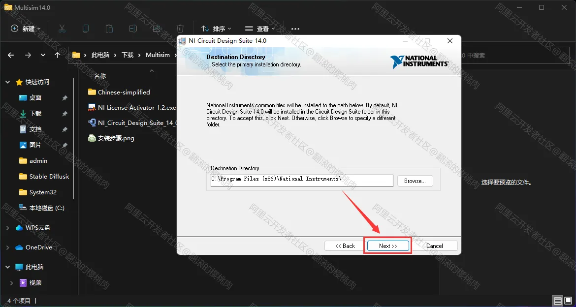Click the National Instruments logo in installer
Viewport: 576px width, 307px height.
419,61
